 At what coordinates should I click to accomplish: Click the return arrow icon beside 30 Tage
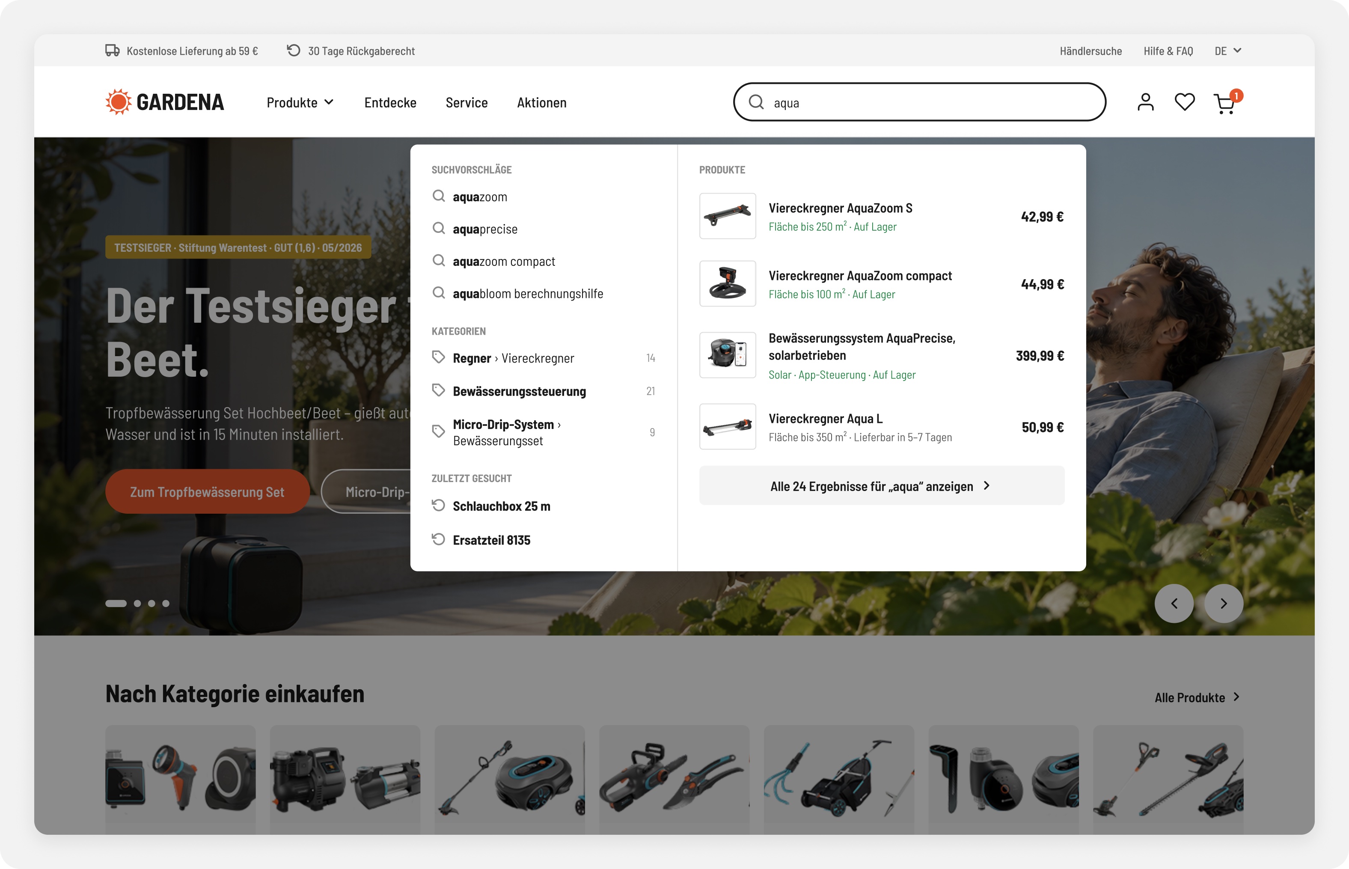294,50
